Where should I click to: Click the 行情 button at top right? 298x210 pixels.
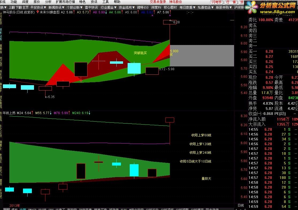pyautogui.click(x=231, y=2)
